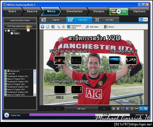Click the PAL disc icon in status bar

[7, 115]
